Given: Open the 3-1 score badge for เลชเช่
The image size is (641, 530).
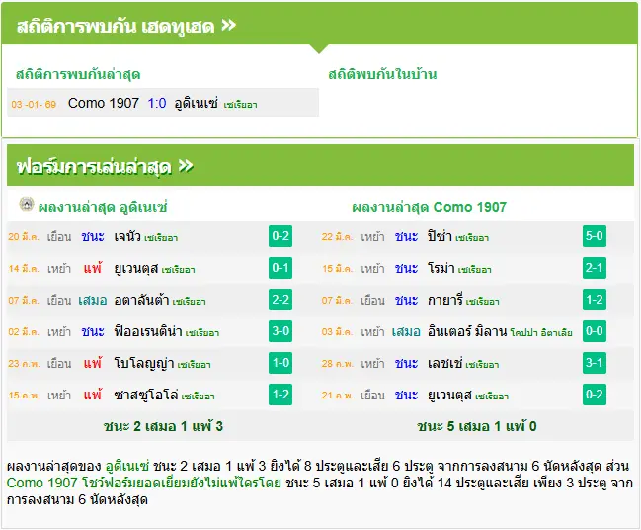Looking at the screenshot, I should click(595, 363).
